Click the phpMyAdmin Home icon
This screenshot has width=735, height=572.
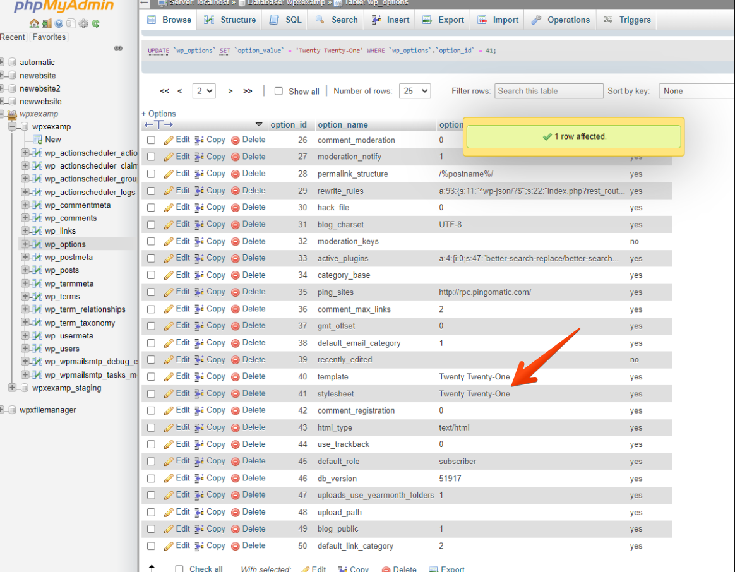(34, 24)
